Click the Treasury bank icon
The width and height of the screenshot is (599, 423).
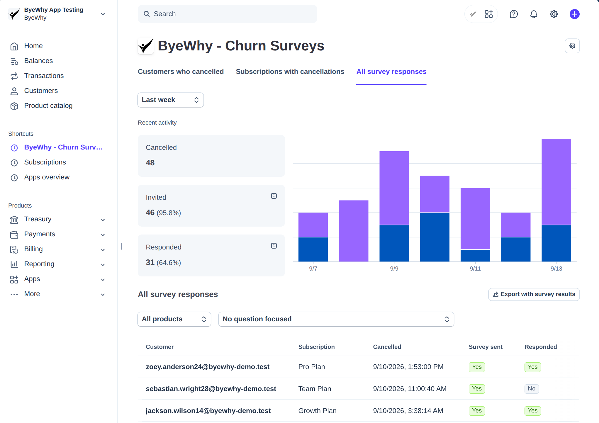click(x=14, y=220)
